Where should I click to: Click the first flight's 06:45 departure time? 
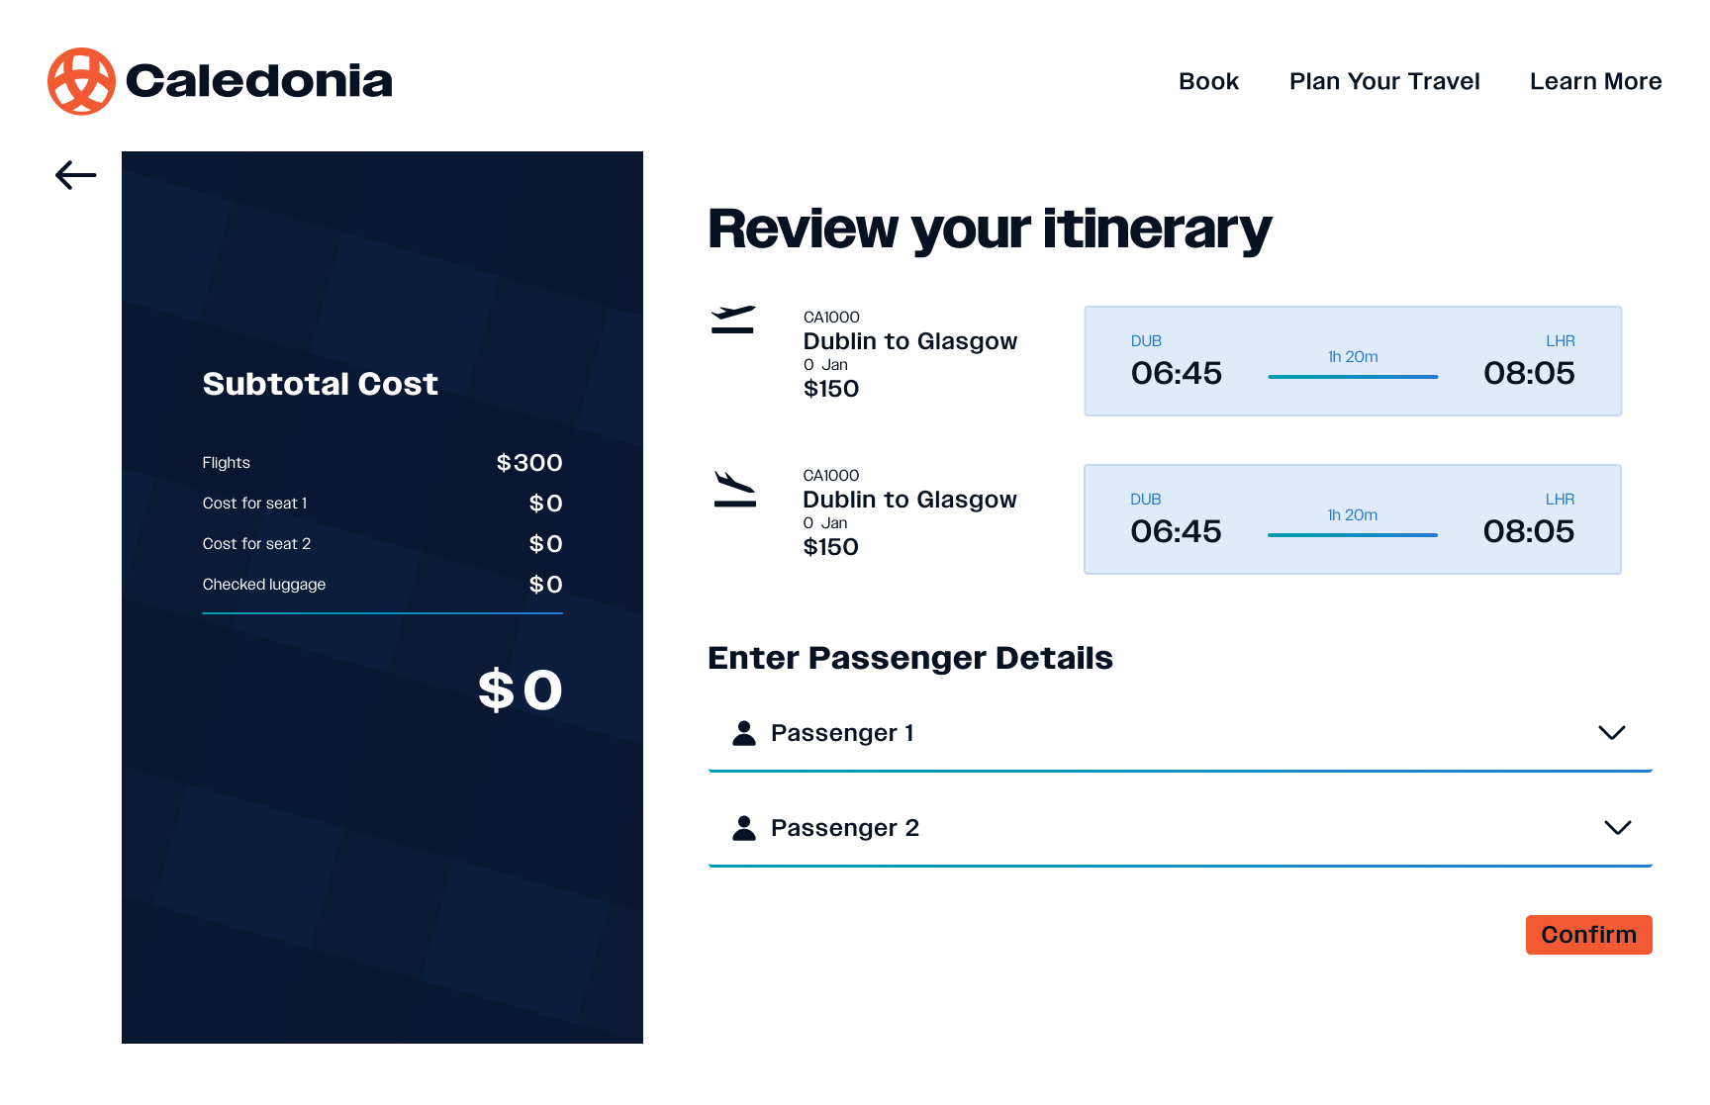(1176, 373)
